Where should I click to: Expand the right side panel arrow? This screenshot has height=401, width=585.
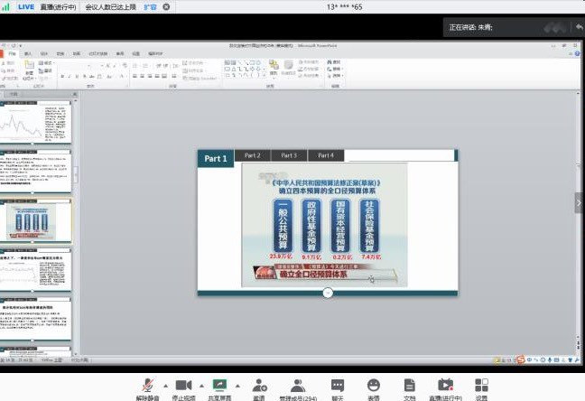[x=579, y=203]
